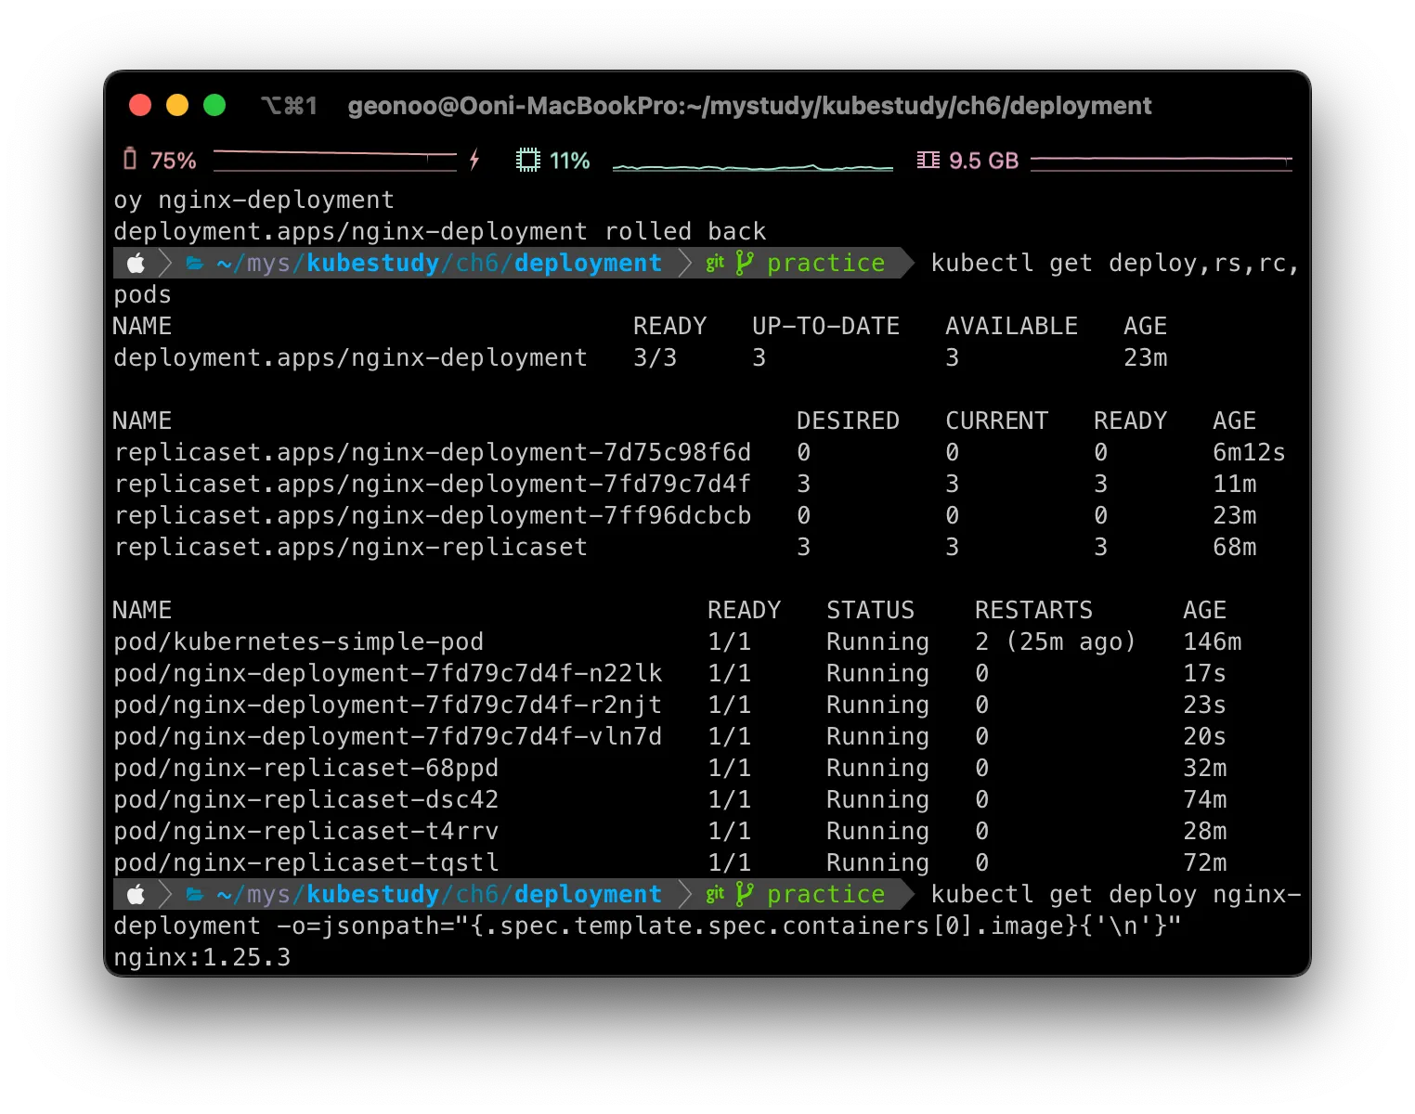This screenshot has width=1415, height=1114.
Task: Click the window title showing geonoo@Ooni-MacBookPro path
Action: pos(749,106)
